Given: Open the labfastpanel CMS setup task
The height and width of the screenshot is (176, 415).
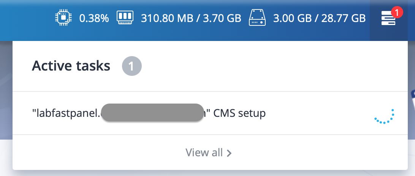Looking at the screenshot, I should point(210,113).
